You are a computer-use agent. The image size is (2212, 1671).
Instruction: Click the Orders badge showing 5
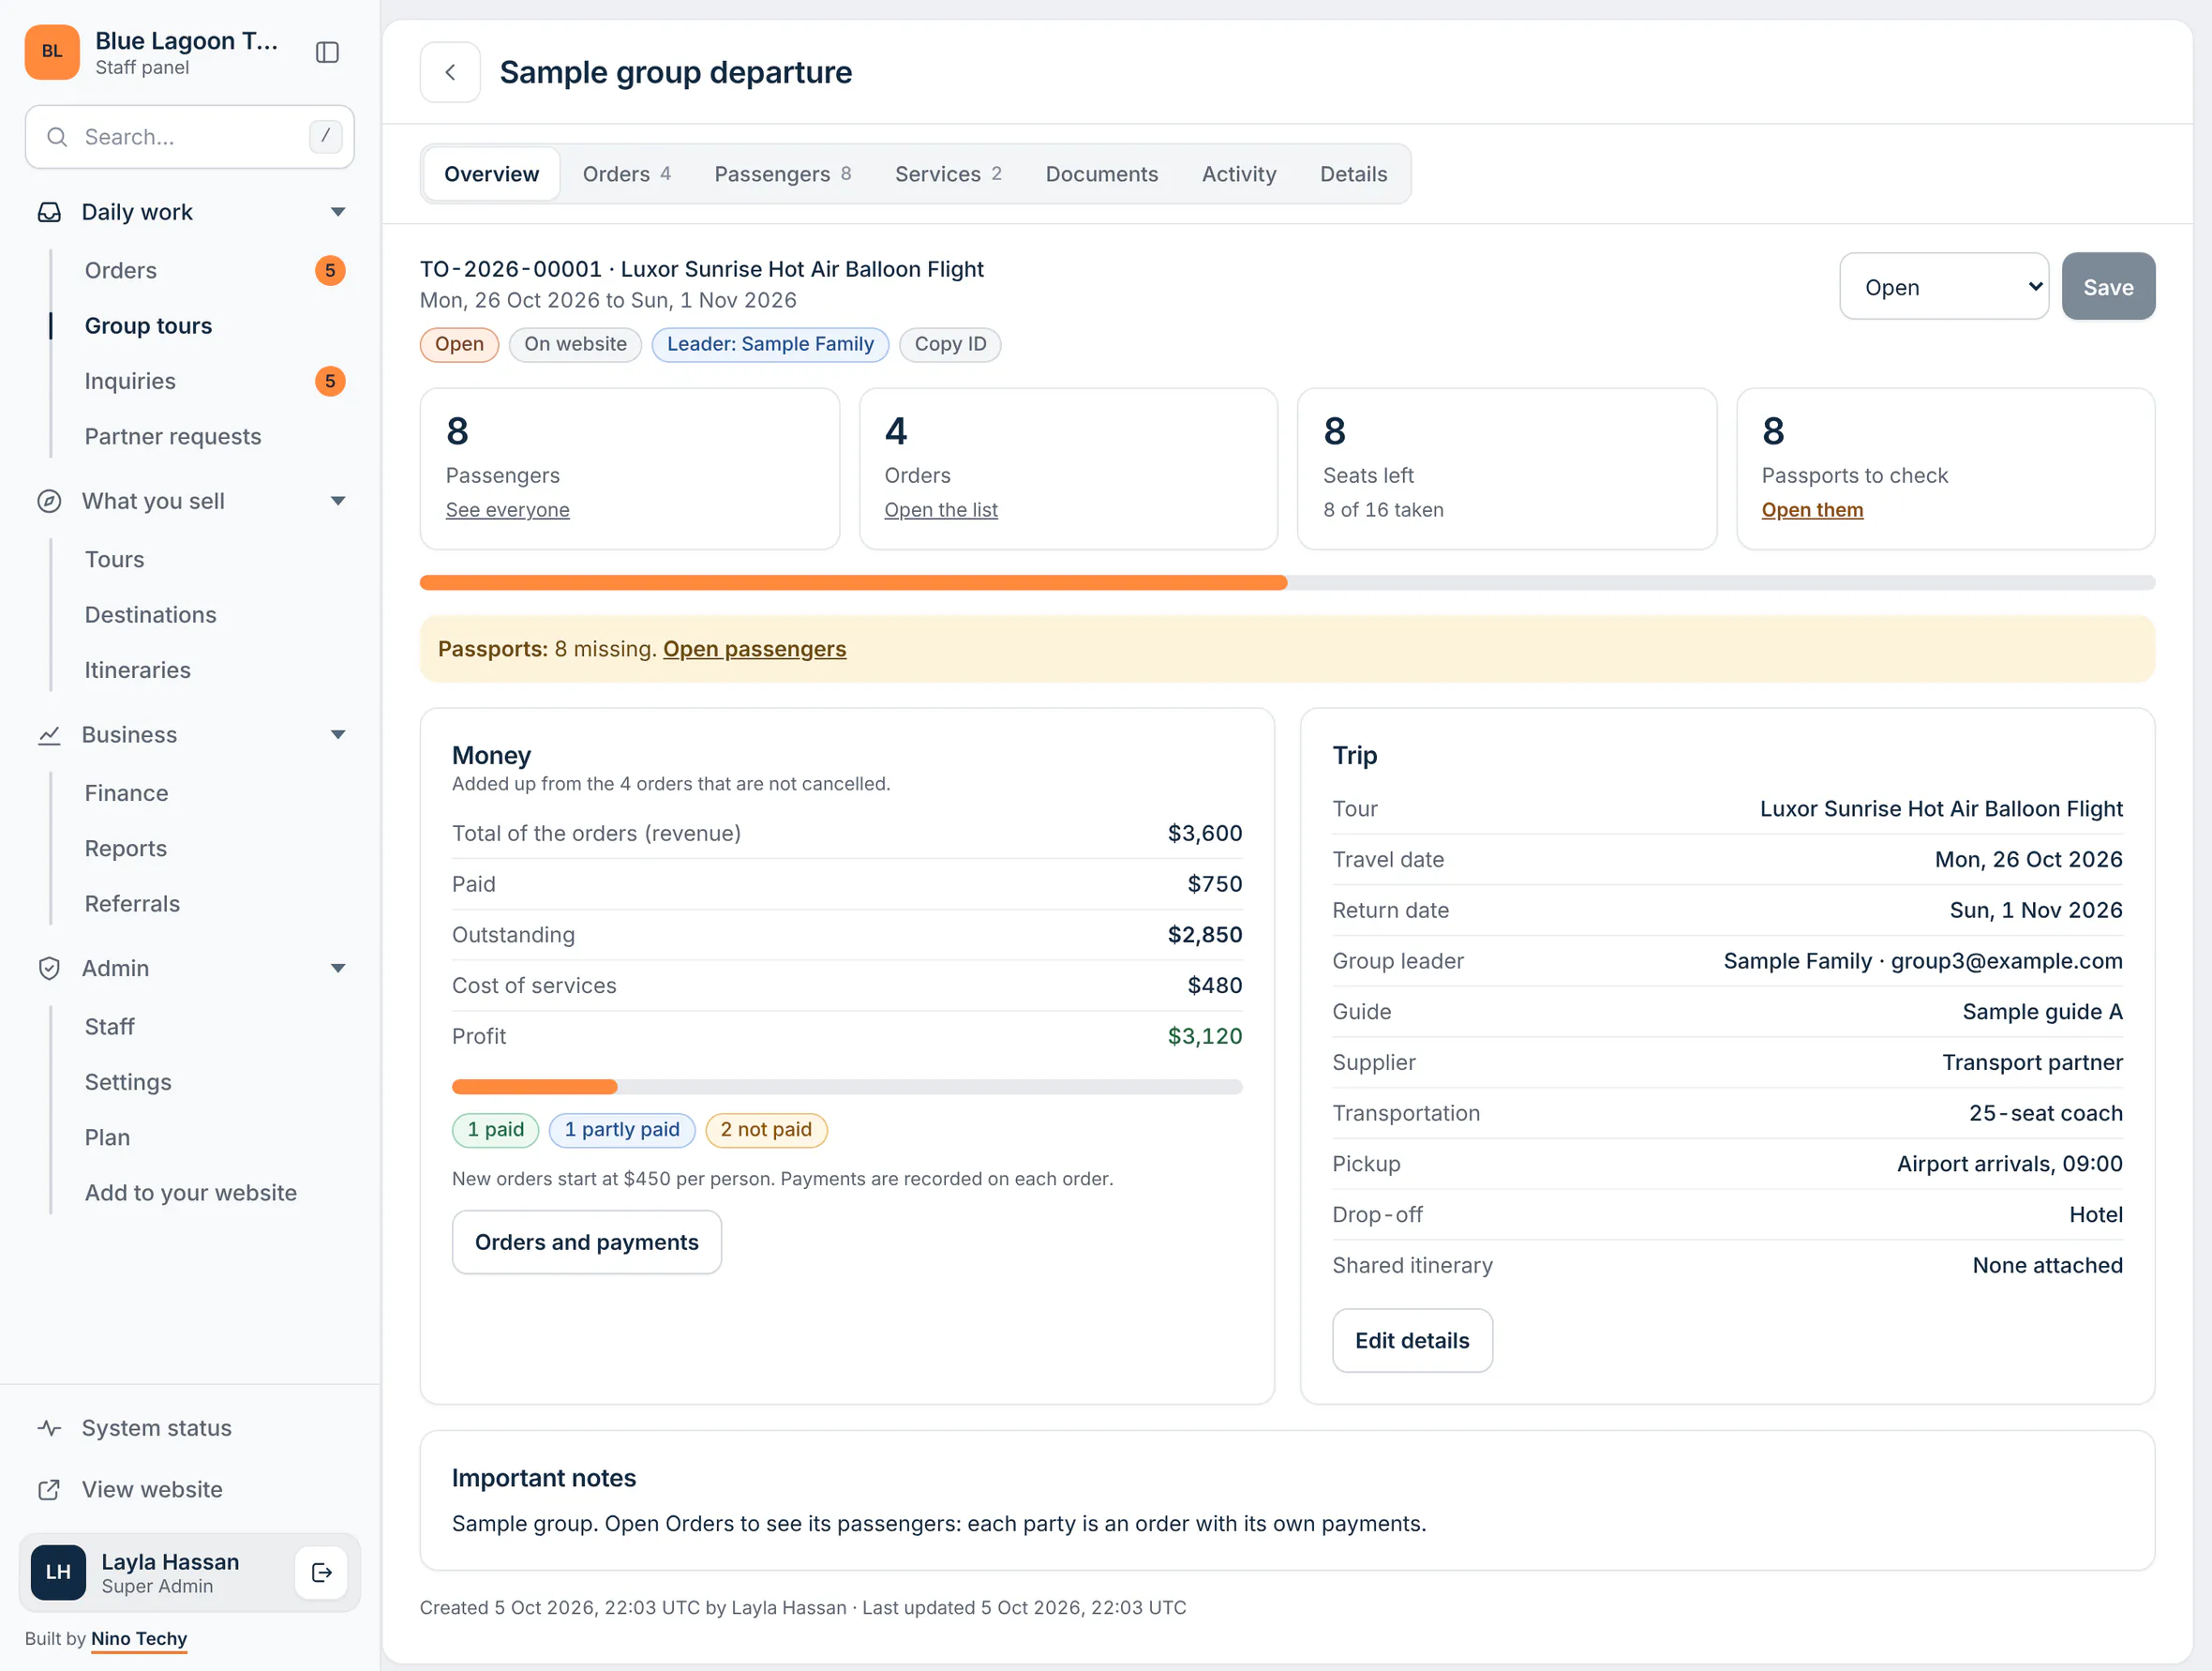coord(330,271)
